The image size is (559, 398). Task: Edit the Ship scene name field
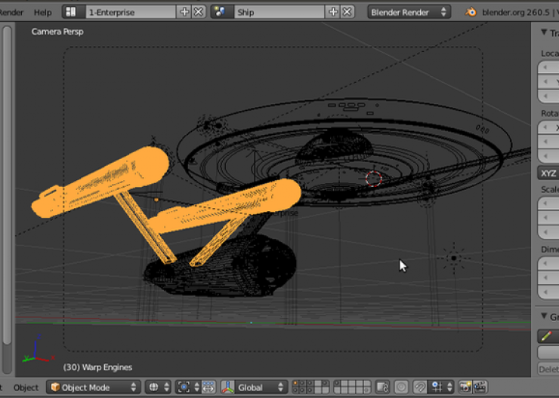tap(279, 12)
